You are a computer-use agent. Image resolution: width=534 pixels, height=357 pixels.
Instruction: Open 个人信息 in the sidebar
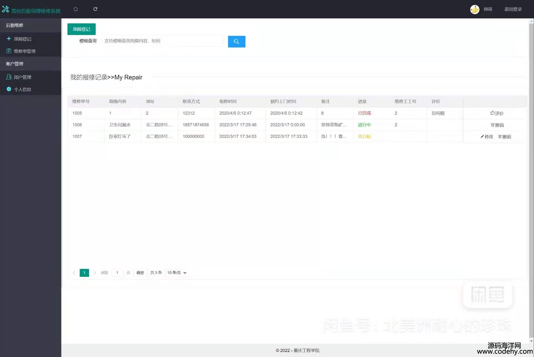click(23, 89)
